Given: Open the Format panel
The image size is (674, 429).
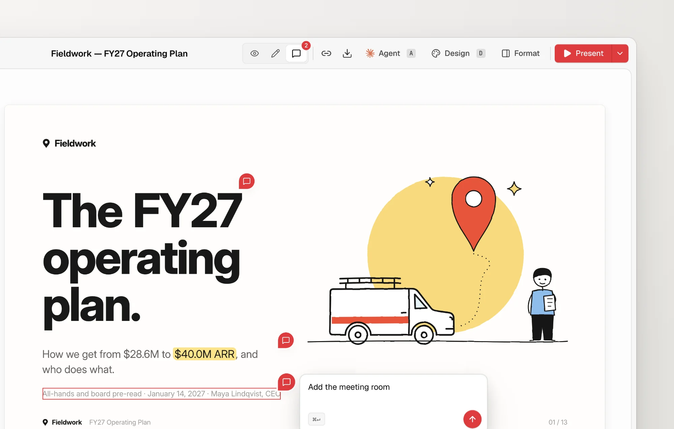Looking at the screenshot, I should point(521,53).
